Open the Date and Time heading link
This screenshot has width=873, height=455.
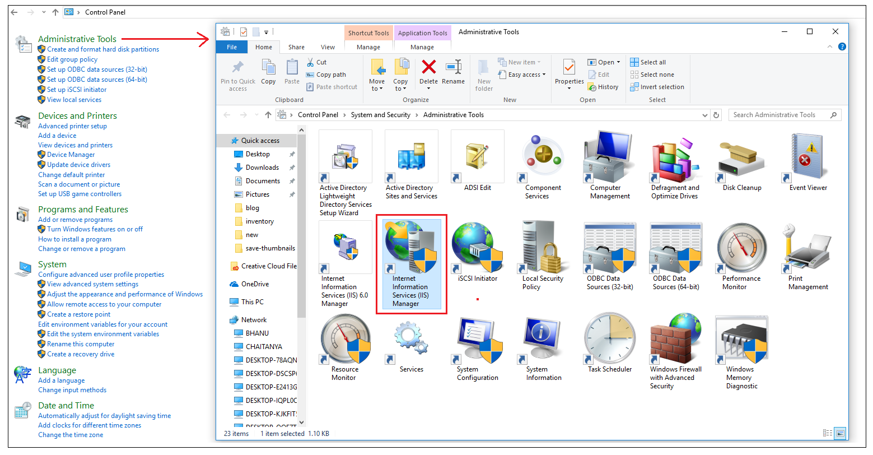(66, 406)
